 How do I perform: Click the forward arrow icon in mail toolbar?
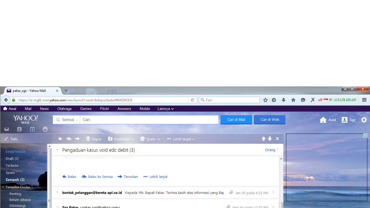[77, 139]
